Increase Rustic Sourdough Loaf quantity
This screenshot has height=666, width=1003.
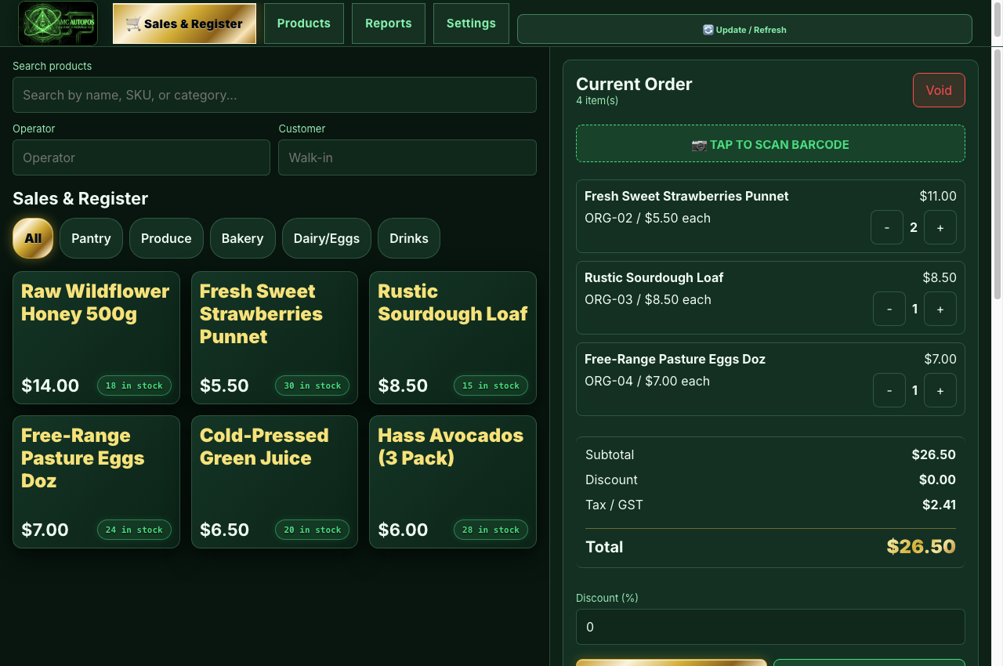[x=940, y=309]
